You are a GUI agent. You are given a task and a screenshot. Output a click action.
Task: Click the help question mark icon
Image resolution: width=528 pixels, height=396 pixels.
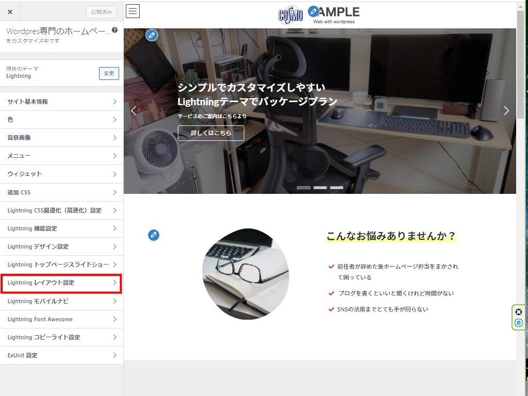pyautogui.click(x=114, y=30)
